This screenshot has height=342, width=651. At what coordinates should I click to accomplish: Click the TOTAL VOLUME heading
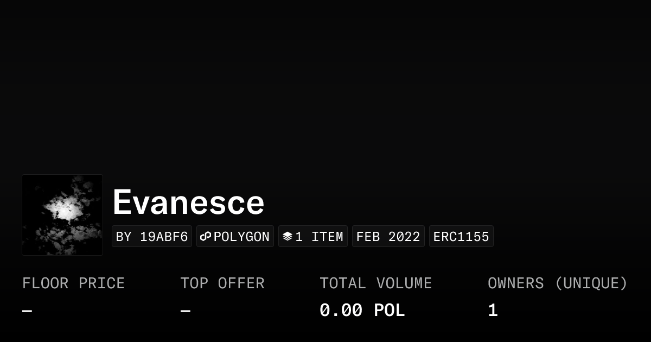pos(375,283)
